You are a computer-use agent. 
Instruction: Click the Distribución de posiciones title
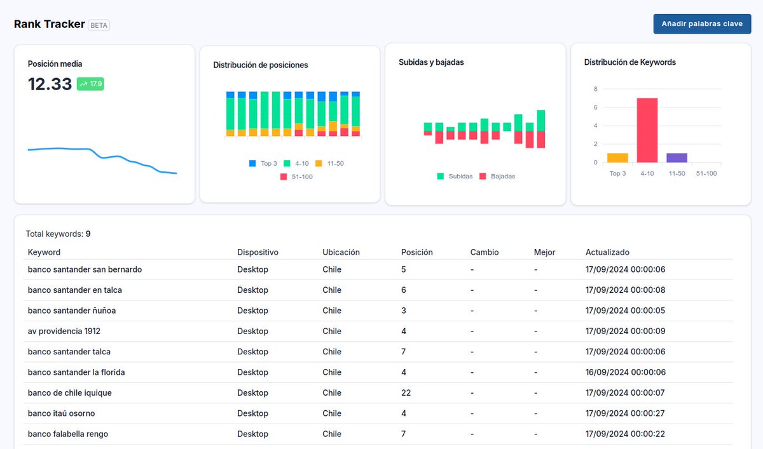(x=261, y=65)
